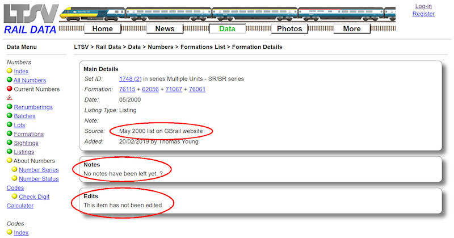Click the green bullet beside Lots
The height and width of the screenshot is (238, 454).
coord(10,124)
